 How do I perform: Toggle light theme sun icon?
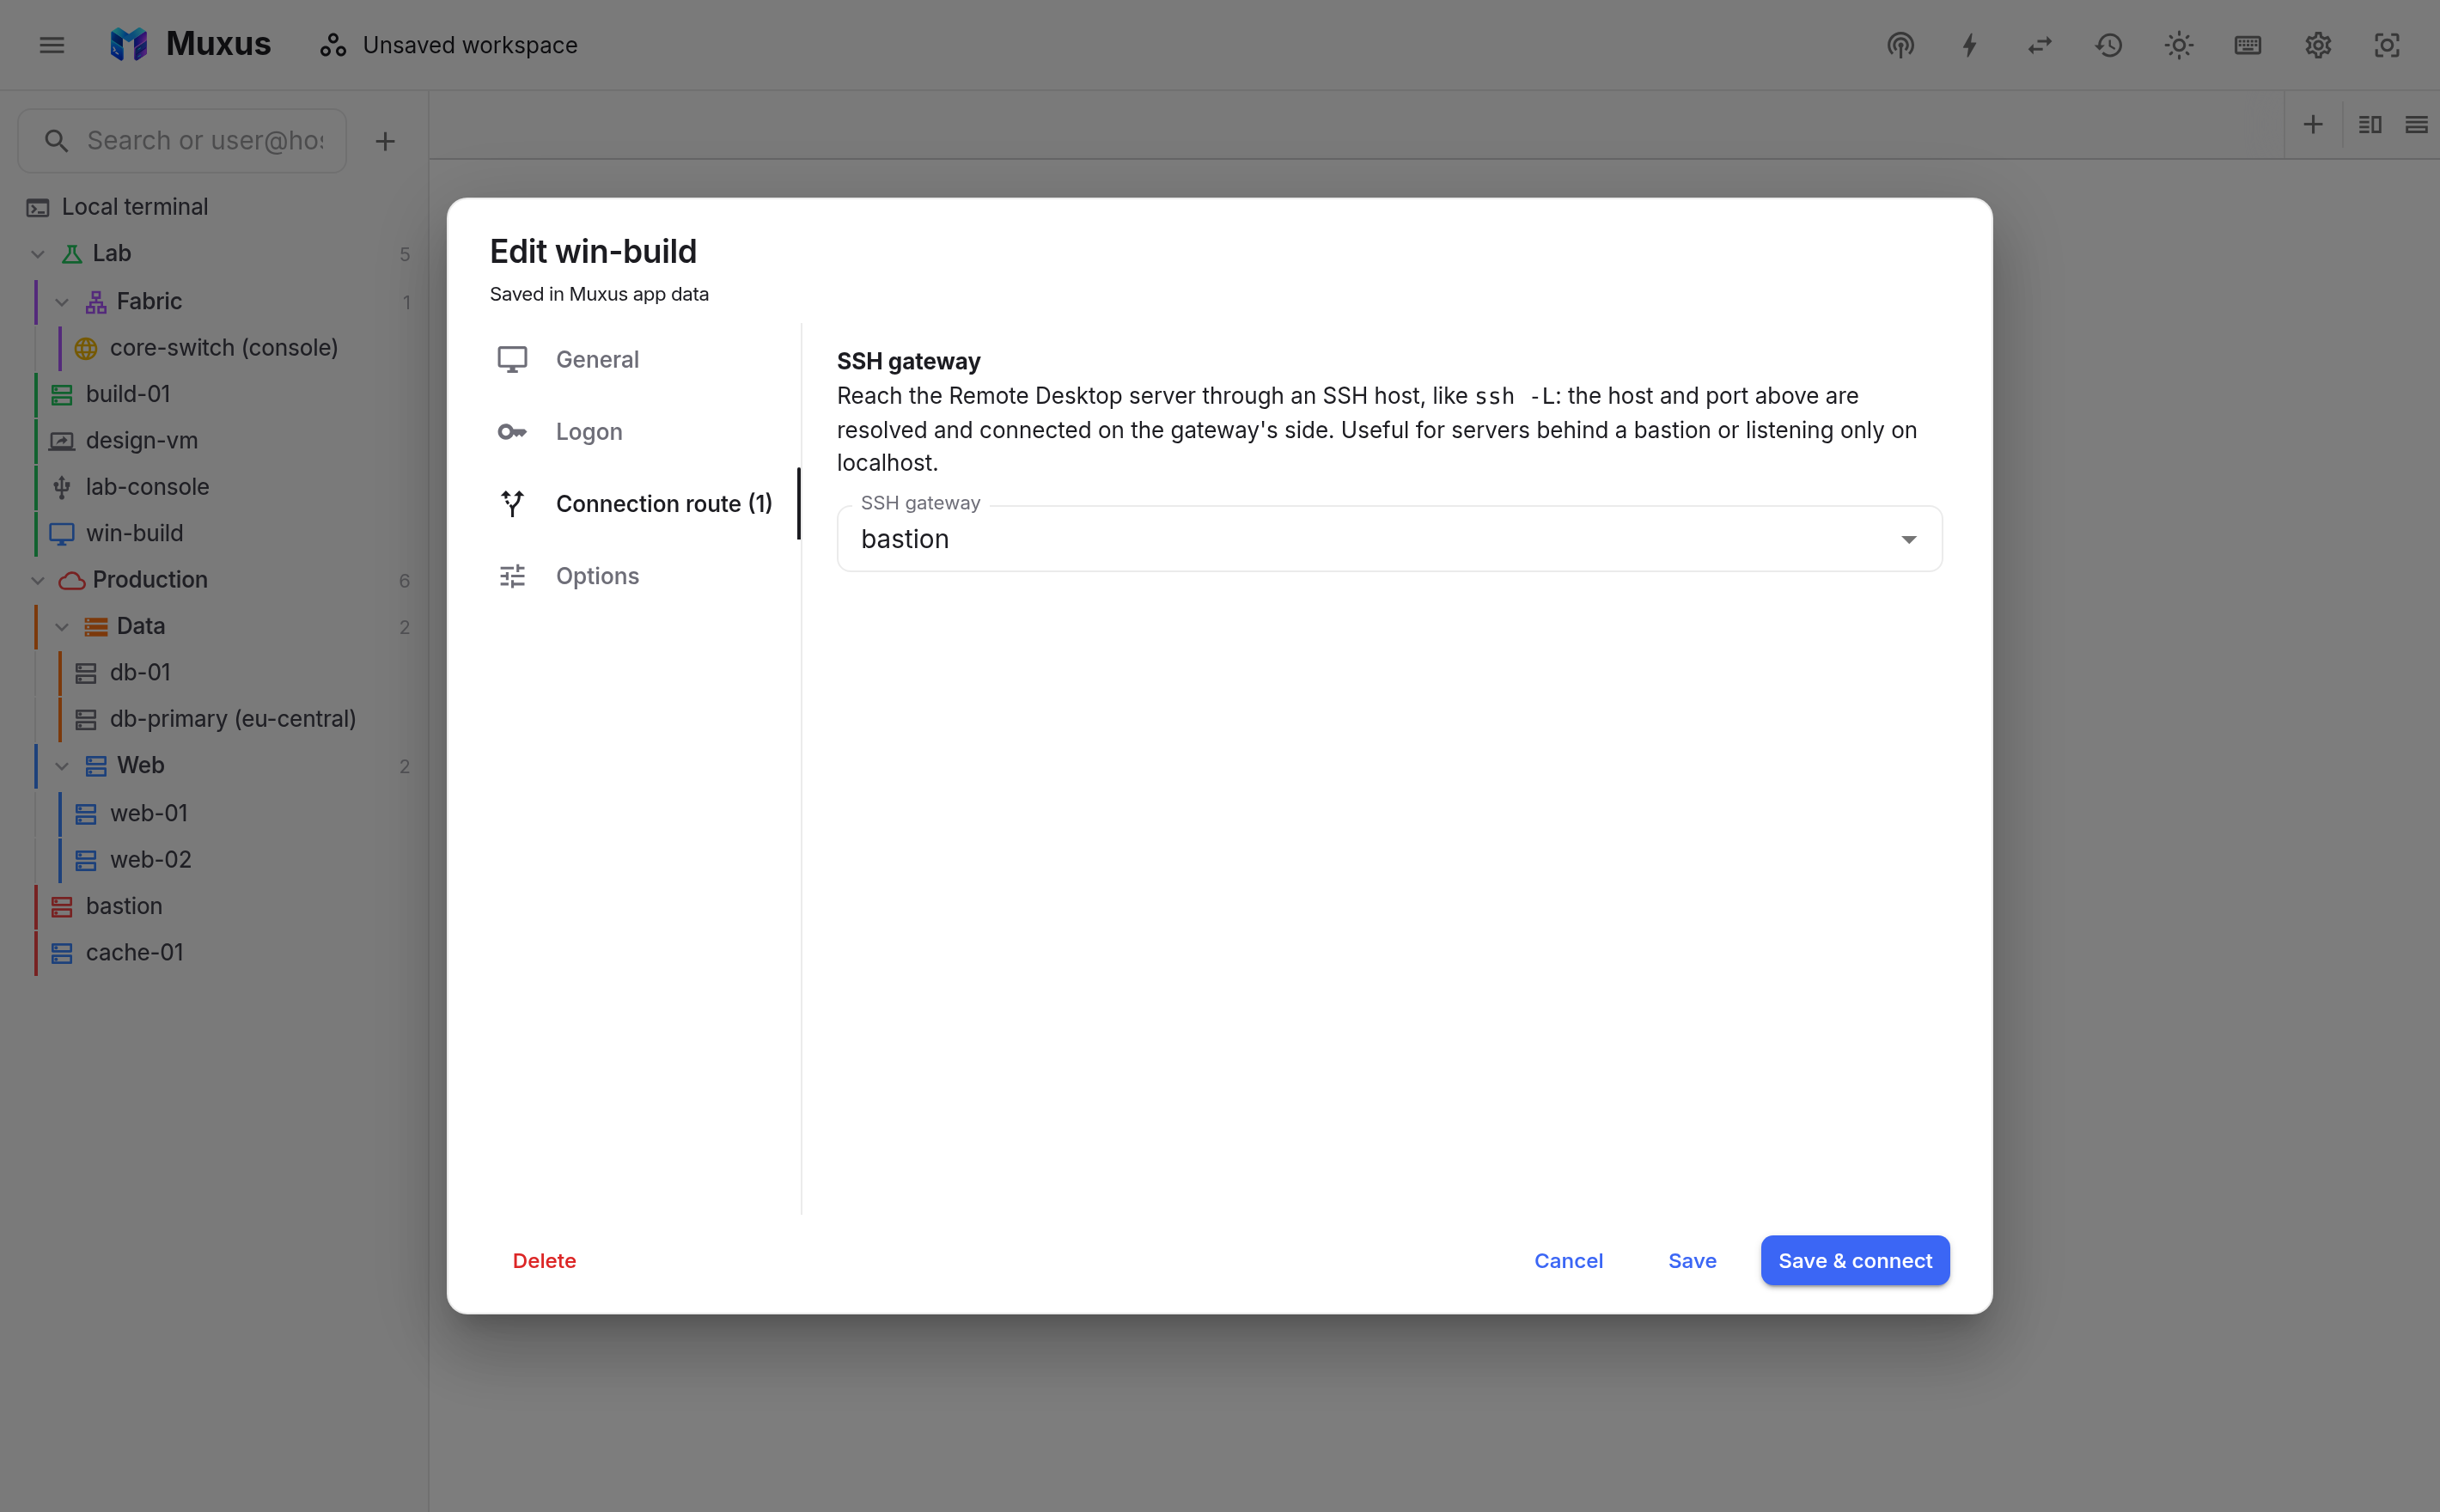(2179, 45)
